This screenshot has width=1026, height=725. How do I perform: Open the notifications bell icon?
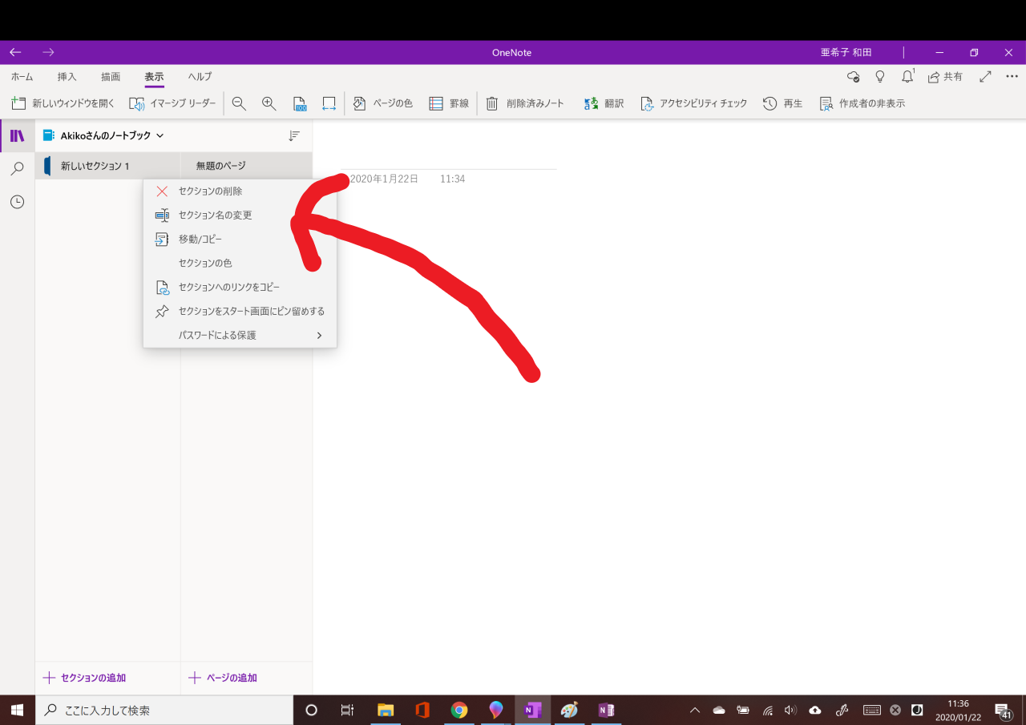[907, 76]
